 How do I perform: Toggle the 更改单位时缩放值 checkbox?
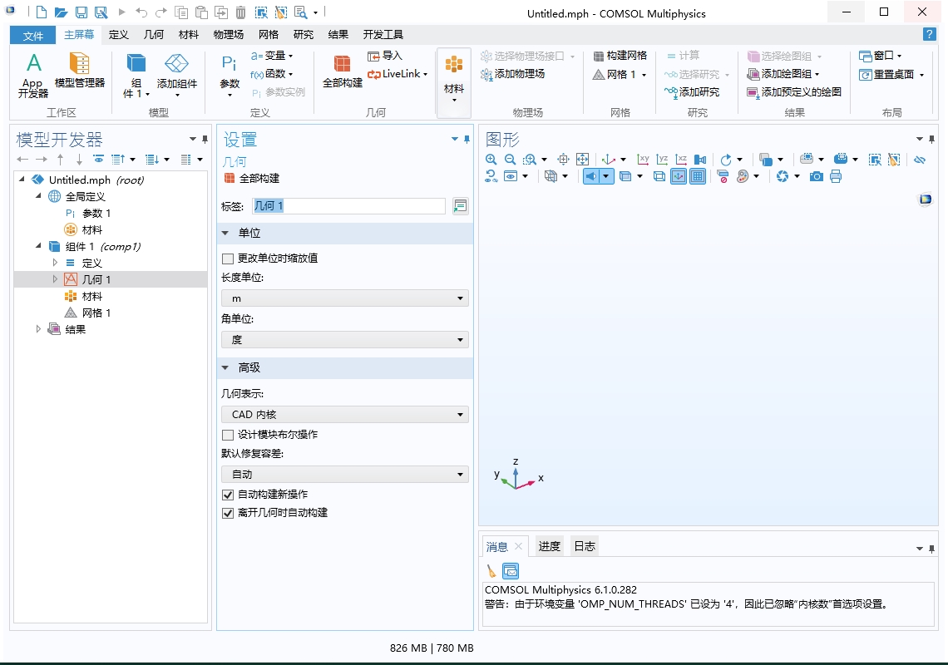pos(228,259)
